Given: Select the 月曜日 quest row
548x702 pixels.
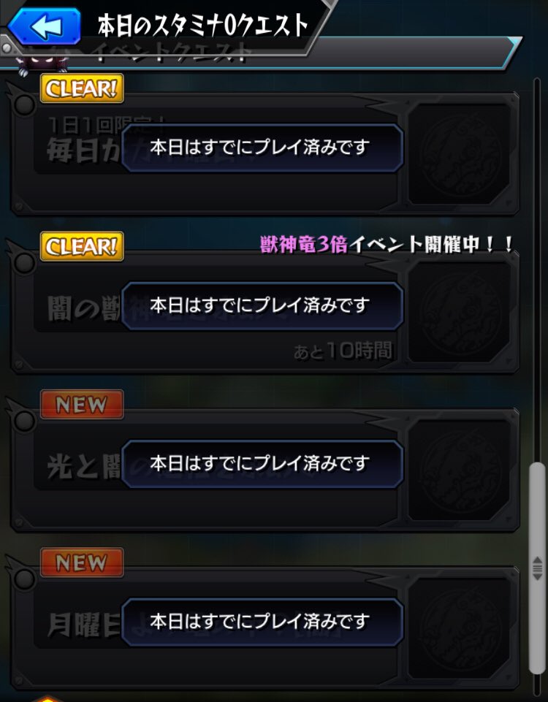Looking at the screenshot, I should pyautogui.click(x=265, y=627).
